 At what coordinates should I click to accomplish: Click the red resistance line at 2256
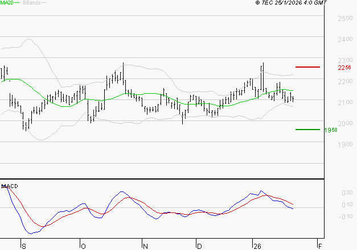pyautogui.click(x=307, y=67)
